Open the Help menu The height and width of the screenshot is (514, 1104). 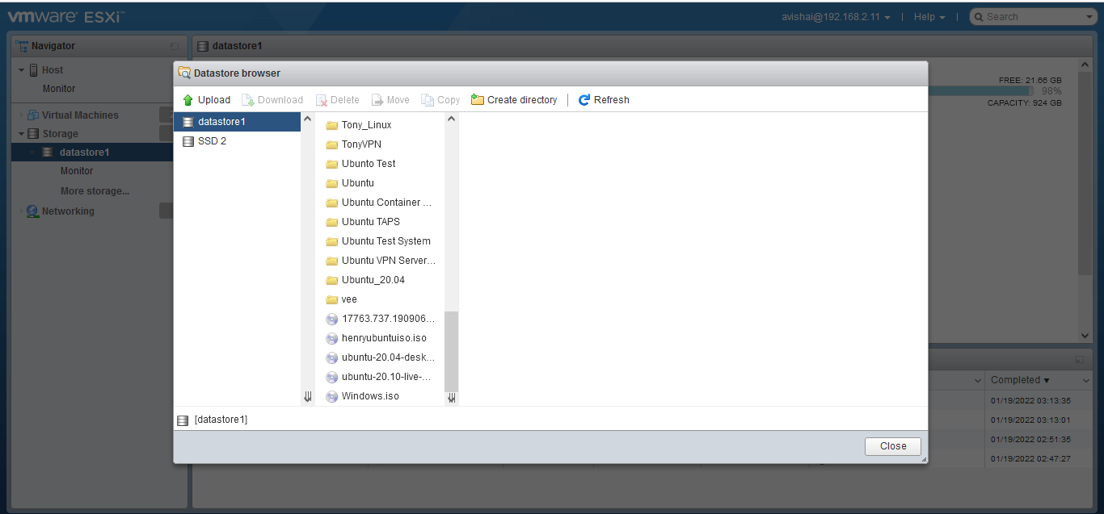point(929,17)
